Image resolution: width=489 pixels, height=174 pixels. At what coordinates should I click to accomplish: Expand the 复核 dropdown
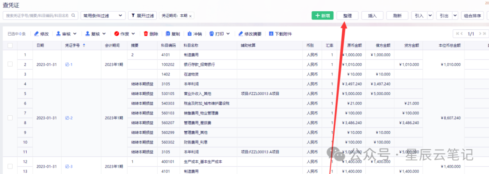click(104, 33)
